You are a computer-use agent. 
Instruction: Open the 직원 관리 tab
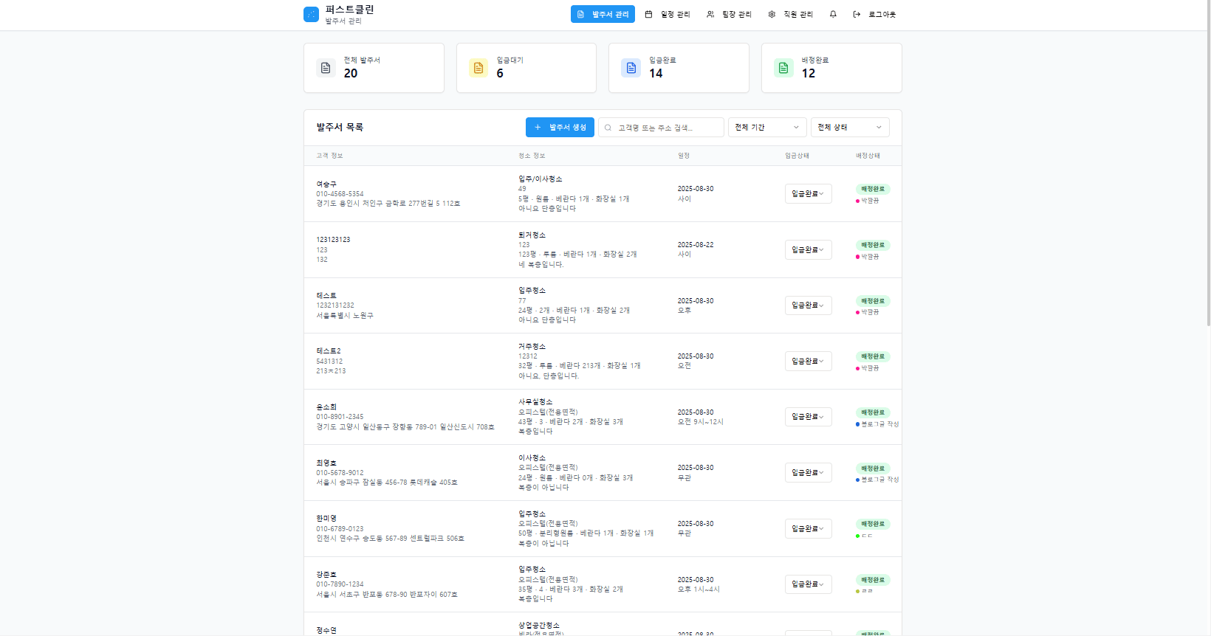pos(790,14)
